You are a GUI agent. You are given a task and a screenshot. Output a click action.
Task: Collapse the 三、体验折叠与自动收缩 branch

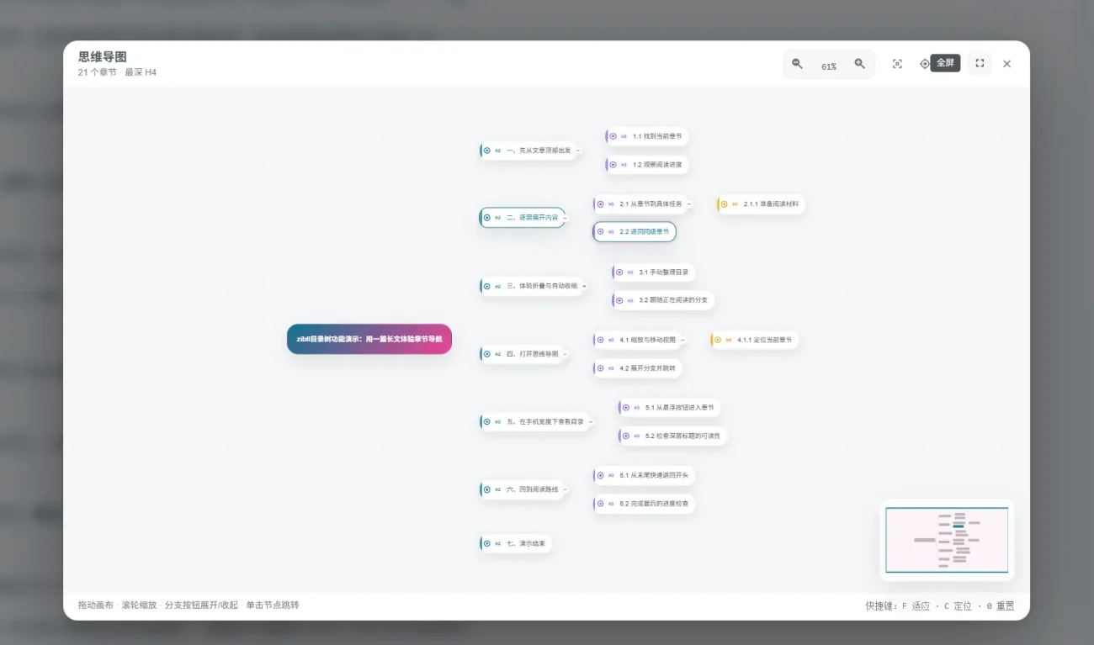coord(584,286)
